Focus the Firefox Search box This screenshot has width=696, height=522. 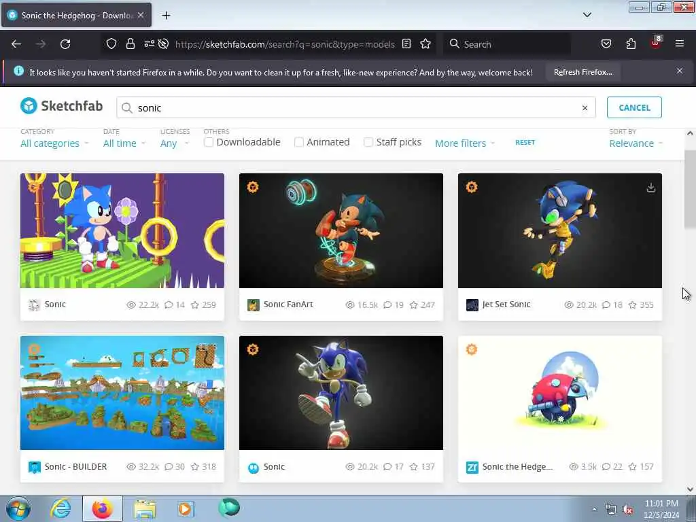(x=507, y=44)
